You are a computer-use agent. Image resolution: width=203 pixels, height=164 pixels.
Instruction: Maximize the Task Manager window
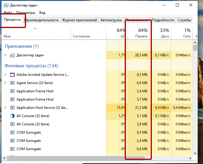177,5
